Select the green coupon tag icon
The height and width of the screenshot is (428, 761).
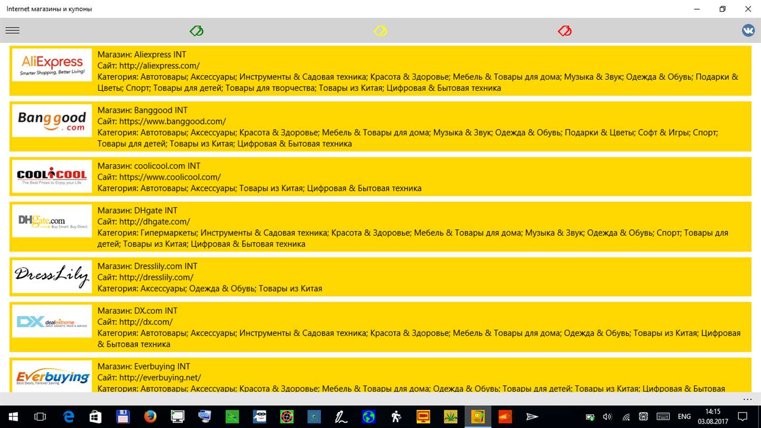tap(197, 31)
